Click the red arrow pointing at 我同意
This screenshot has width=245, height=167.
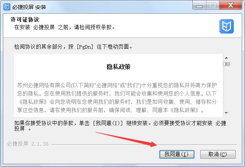[x=126, y=140]
